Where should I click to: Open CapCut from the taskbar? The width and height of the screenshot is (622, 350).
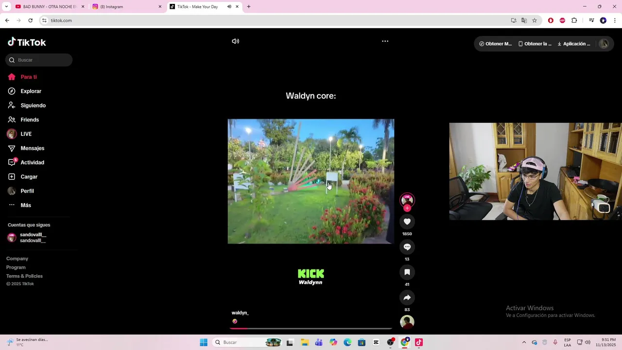376,342
